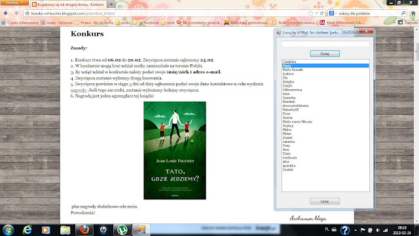Screen dimensions: 419x236
Task: Open the Często odwiedzane bookmark
Action: tap(20, 23)
